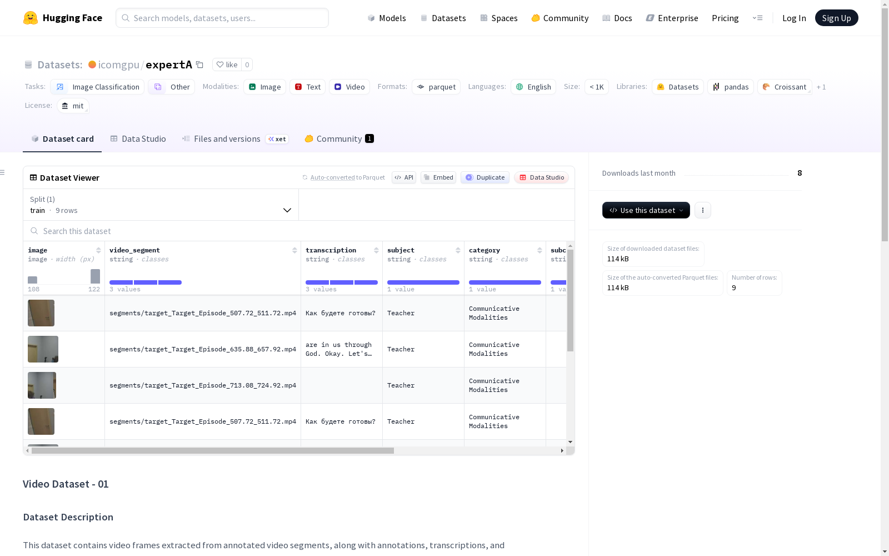
Task: Select the Other task tag
Action: pyautogui.click(x=171, y=87)
